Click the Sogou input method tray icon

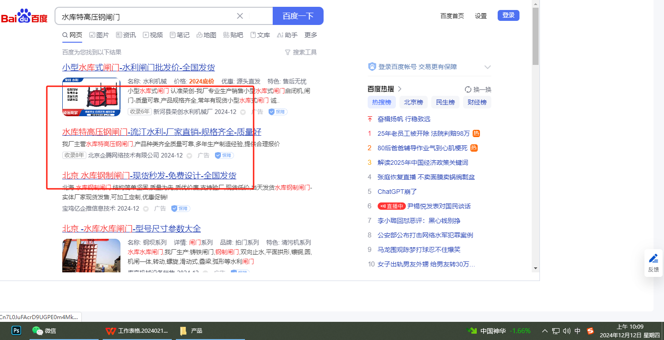tap(590, 331)
